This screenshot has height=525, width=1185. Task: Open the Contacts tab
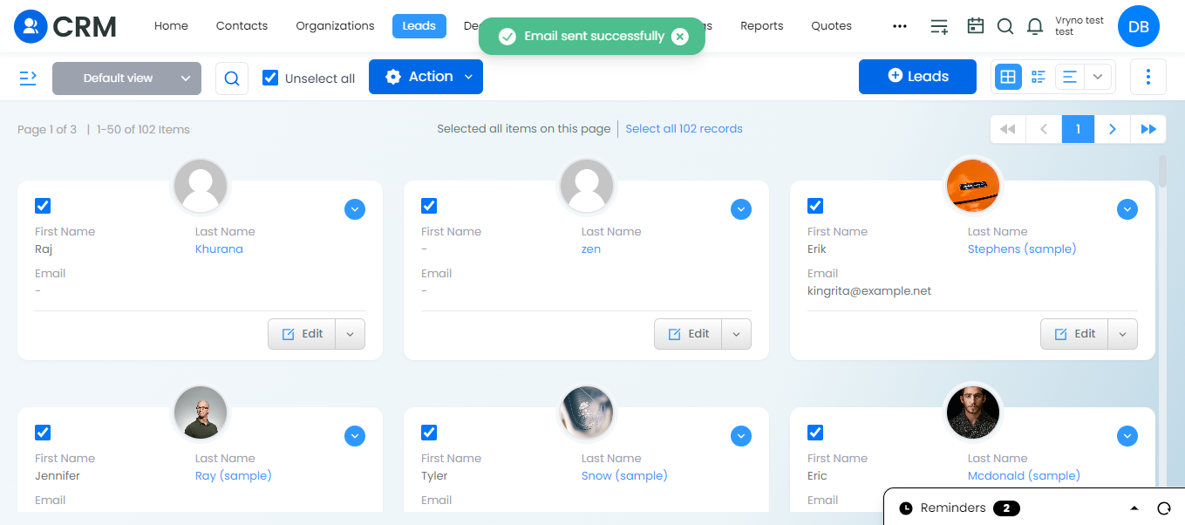(x=242, y=26)
